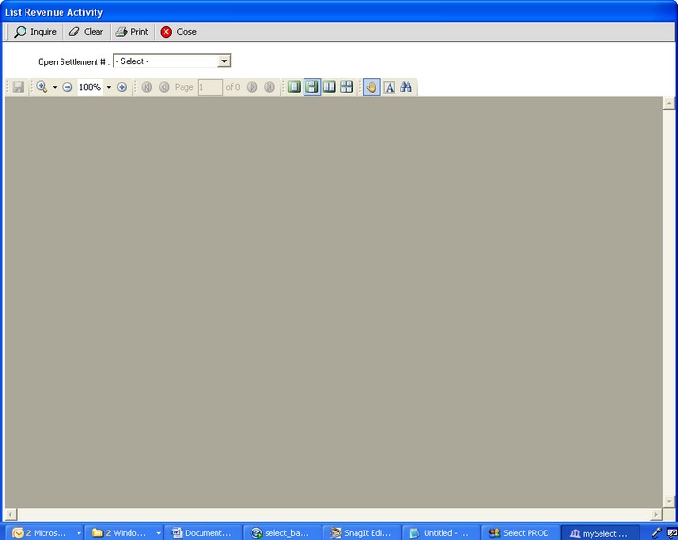
Task: Click the zoom in magnifier tool
Action: [x=42, y=87]
